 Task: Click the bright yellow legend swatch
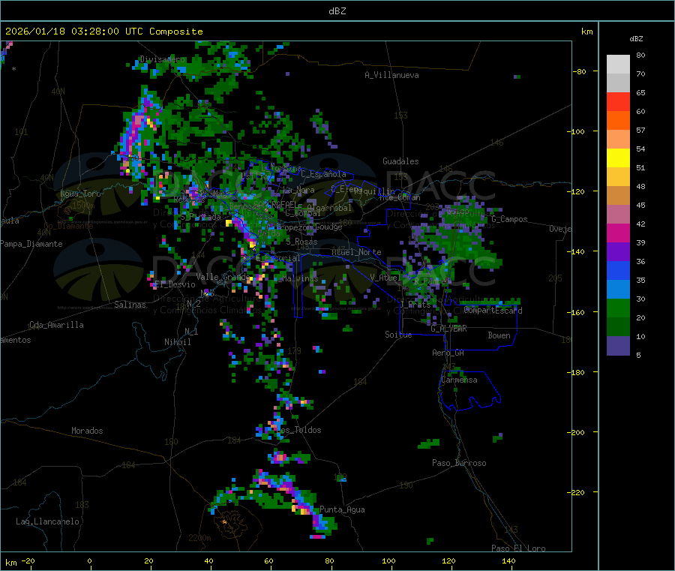[x=618, y=158]
